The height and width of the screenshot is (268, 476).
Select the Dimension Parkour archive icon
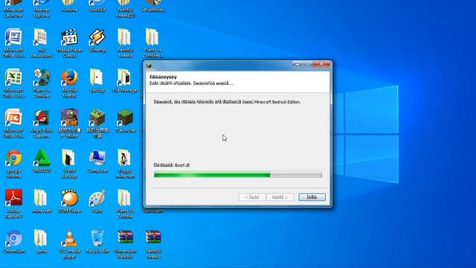tap(125, 244)
